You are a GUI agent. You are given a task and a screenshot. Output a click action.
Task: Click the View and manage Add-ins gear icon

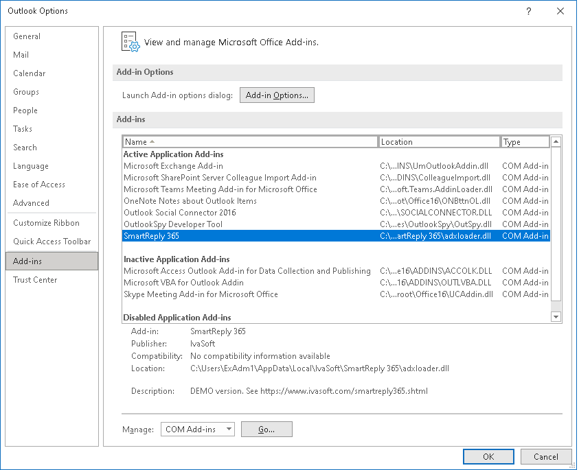point(130,41)
